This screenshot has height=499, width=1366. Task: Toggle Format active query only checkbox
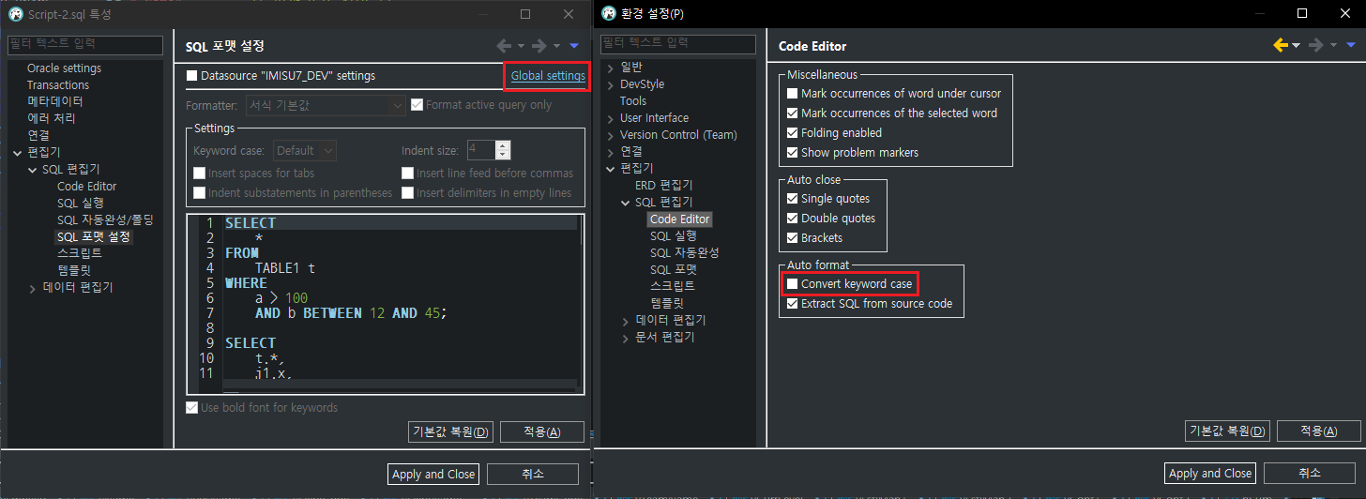(x=417, y=105)
